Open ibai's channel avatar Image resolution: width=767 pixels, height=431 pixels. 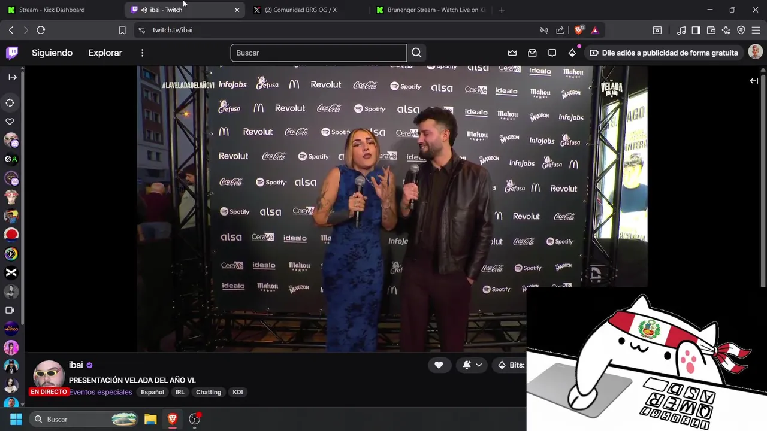coord(49,376)
